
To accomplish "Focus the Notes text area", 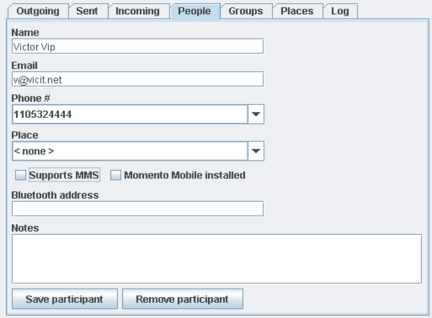I will [x=217, y=258].
